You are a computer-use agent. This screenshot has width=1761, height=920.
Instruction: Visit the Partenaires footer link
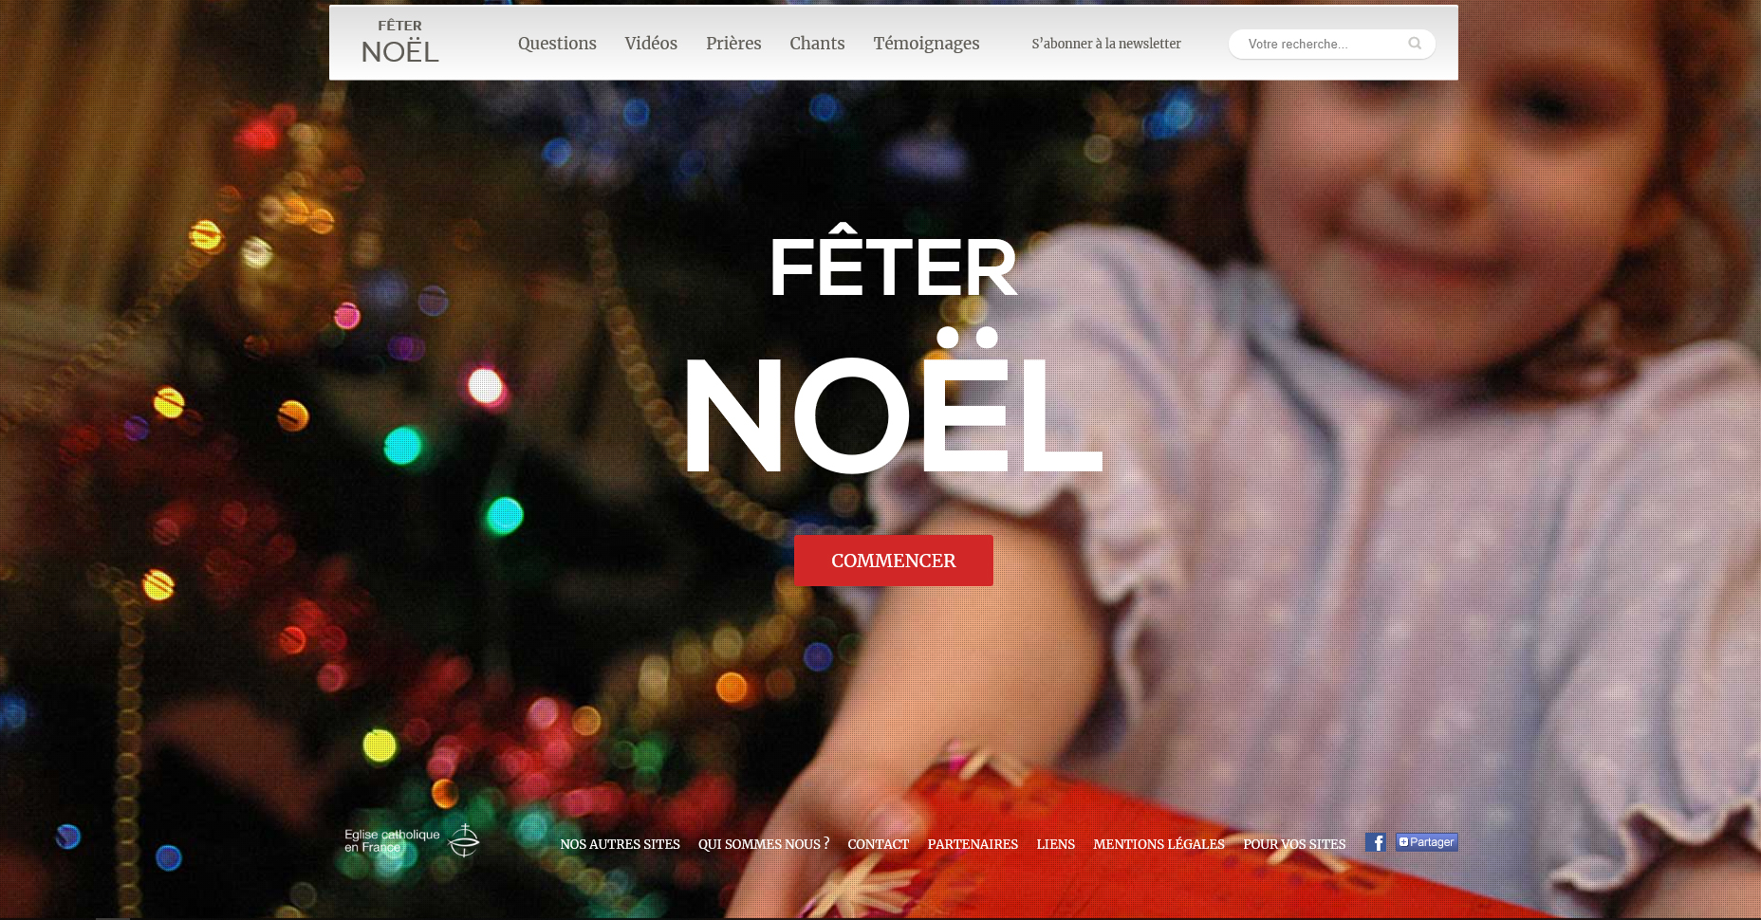973,844
